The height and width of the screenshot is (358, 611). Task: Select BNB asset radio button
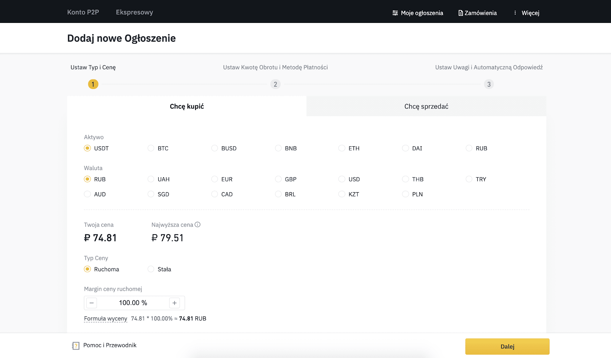278,148
